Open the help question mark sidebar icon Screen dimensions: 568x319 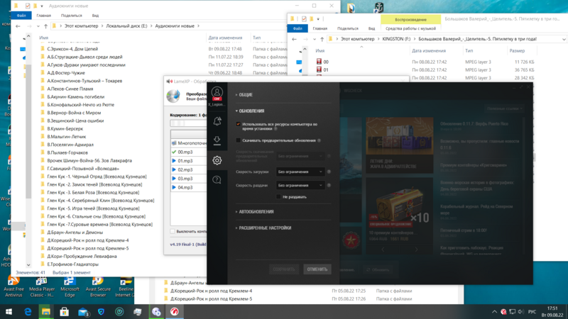pos(217,180)
